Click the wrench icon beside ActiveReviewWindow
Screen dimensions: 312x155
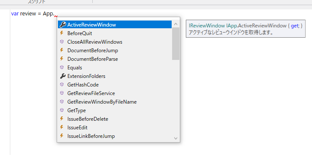63,24
